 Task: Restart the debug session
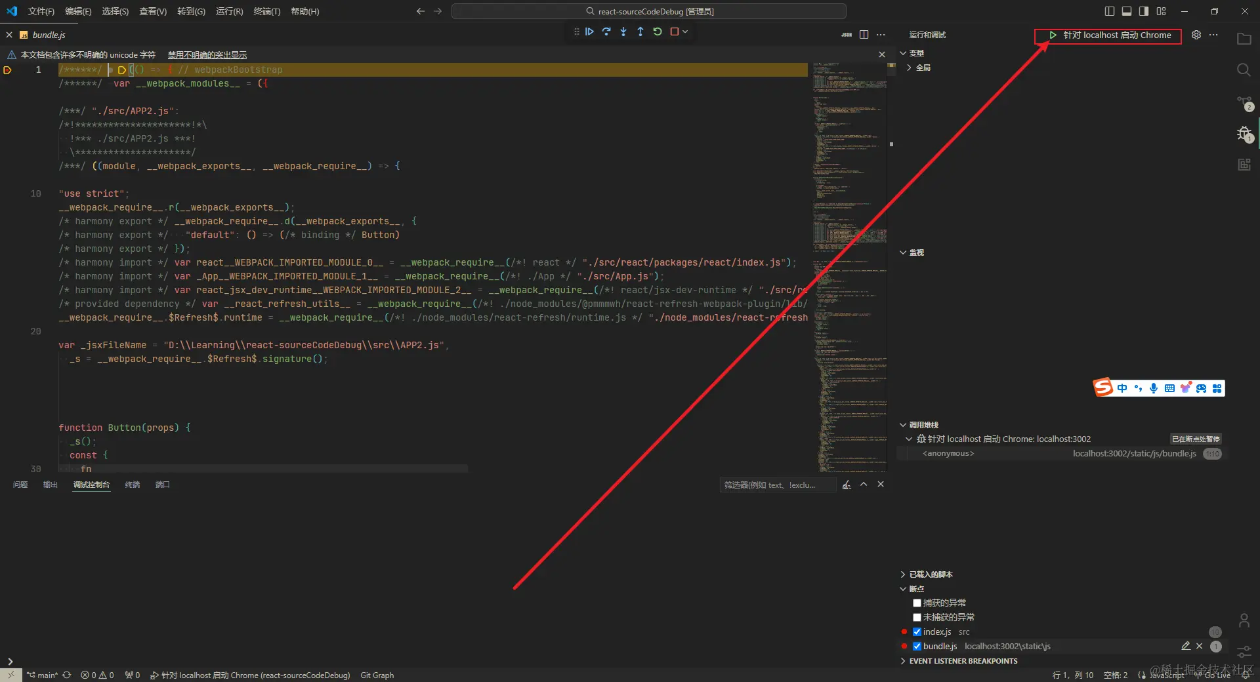pyautogui.click(x=658, y=31)
